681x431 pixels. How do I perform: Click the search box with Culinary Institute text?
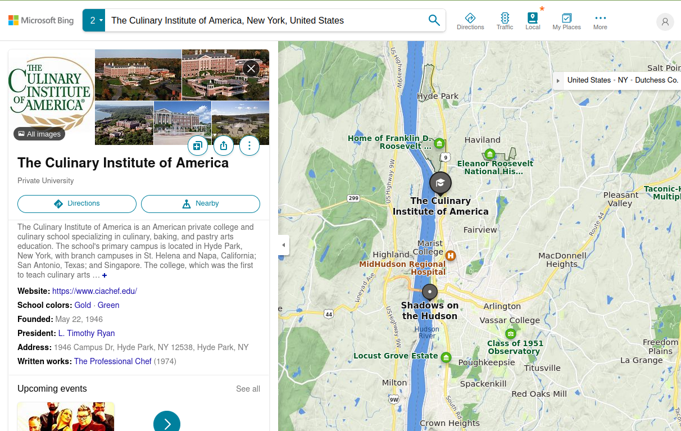[x=264, y=20]
